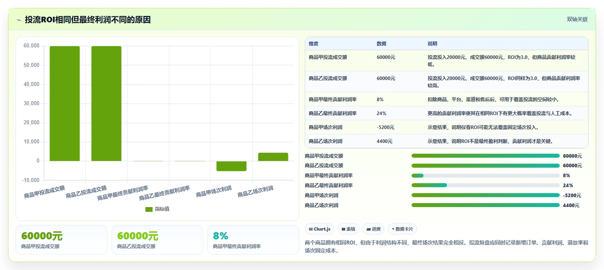
Task: Click x-axis label 商品乙场次利润
Action: pos(256,192)
